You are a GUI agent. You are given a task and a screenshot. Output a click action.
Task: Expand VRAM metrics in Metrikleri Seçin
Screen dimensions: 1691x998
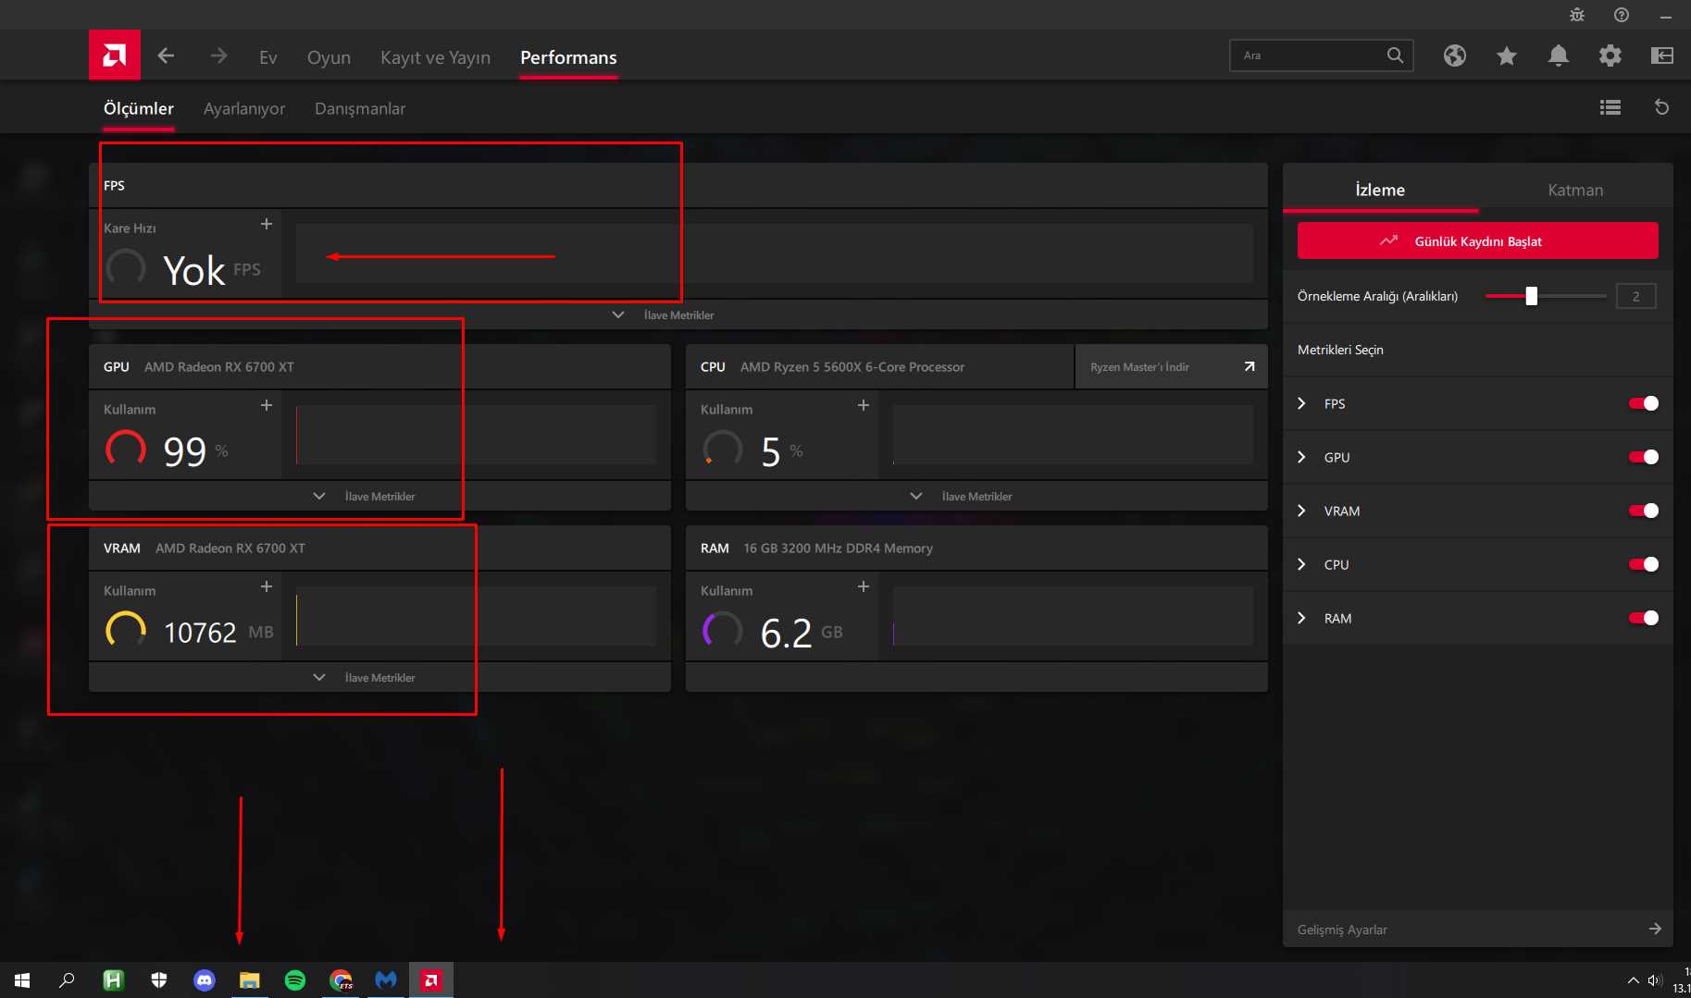click(x=1302, y=511)
